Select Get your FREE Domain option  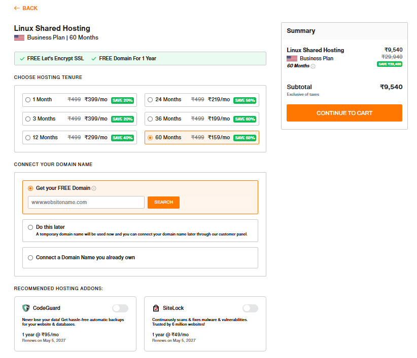click(30, 188)
